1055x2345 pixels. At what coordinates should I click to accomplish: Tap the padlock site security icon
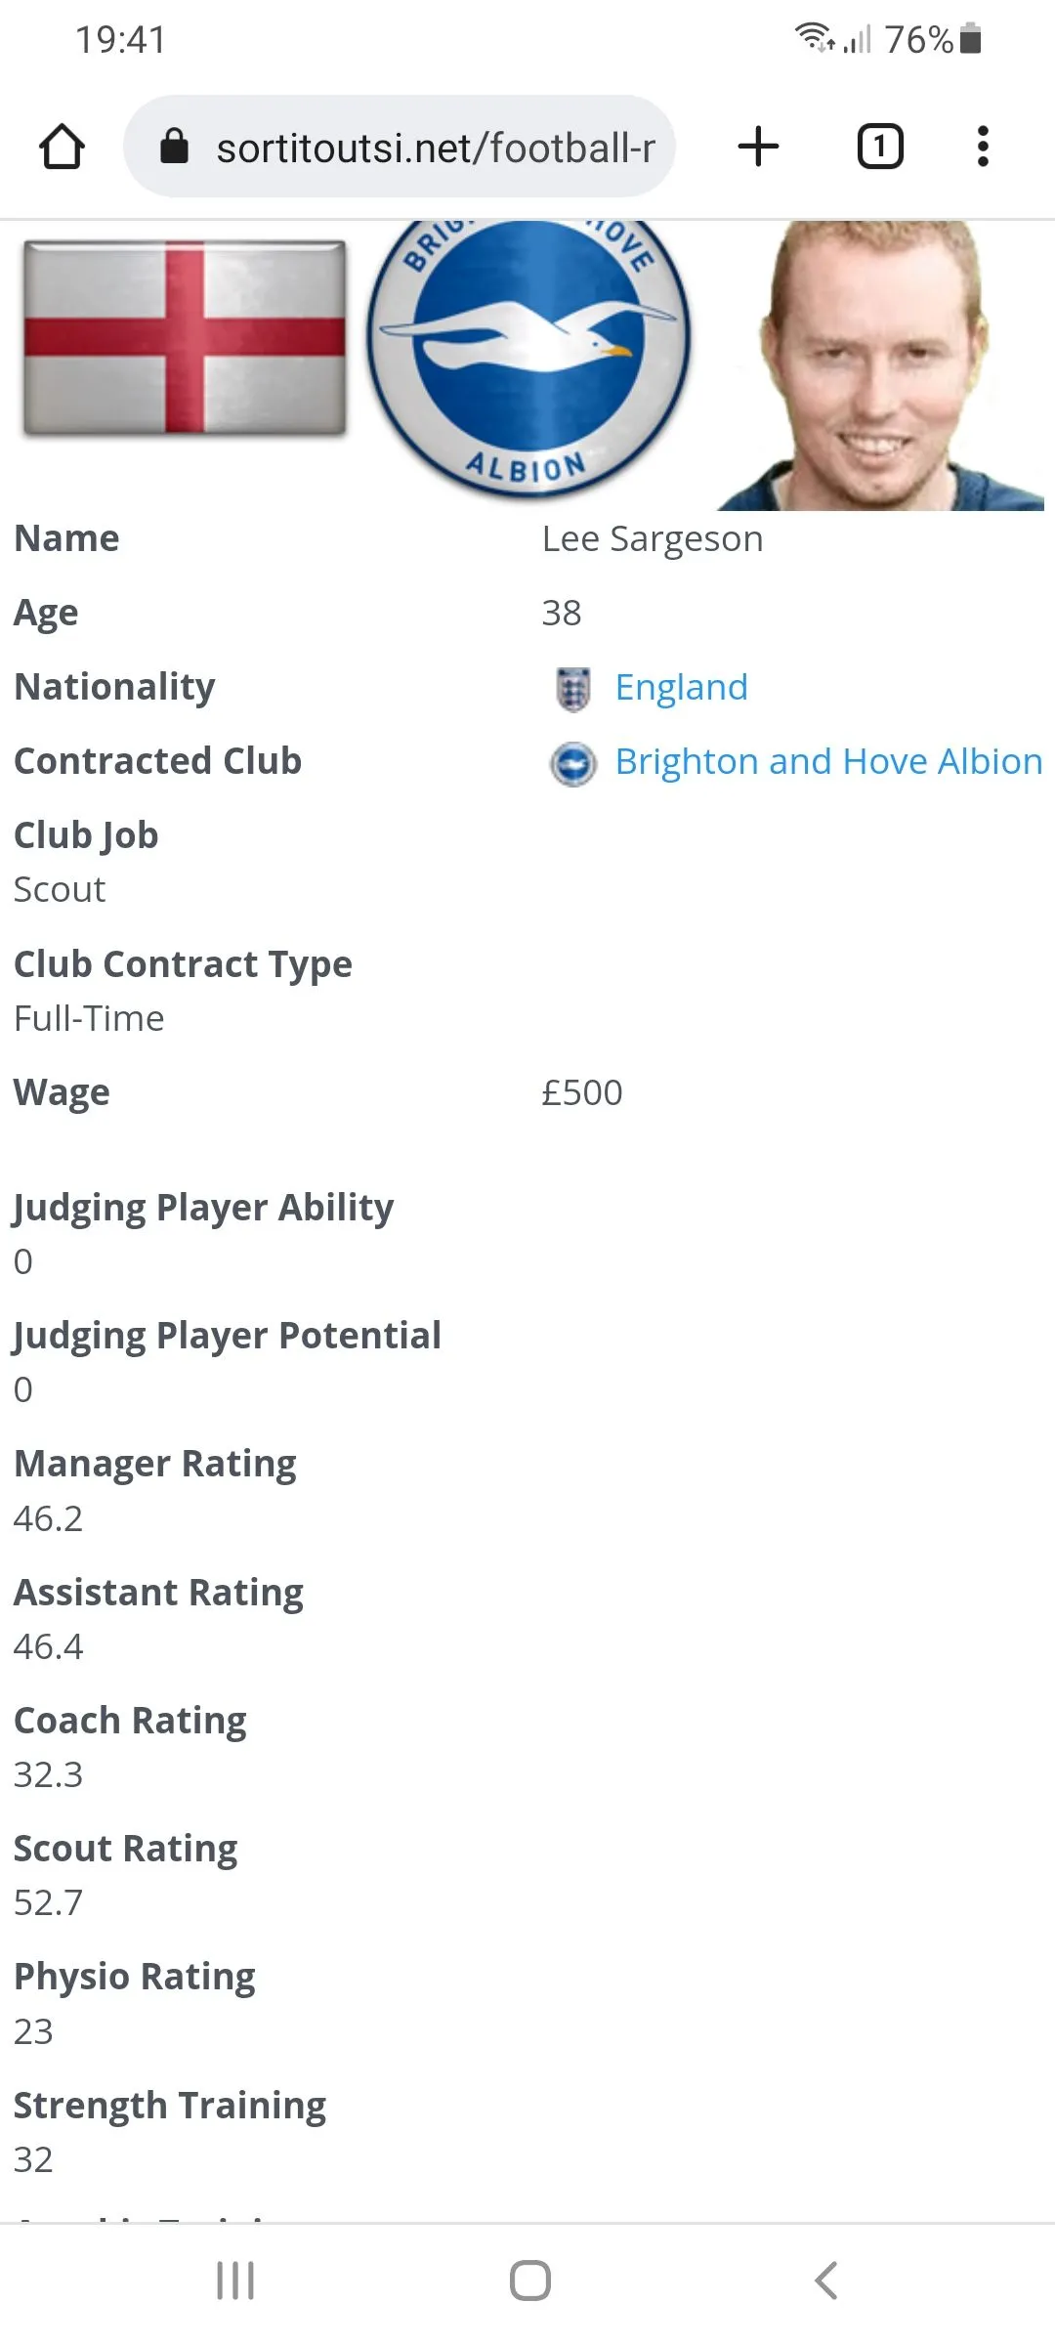pyautogui.click(x=174, y=148)
